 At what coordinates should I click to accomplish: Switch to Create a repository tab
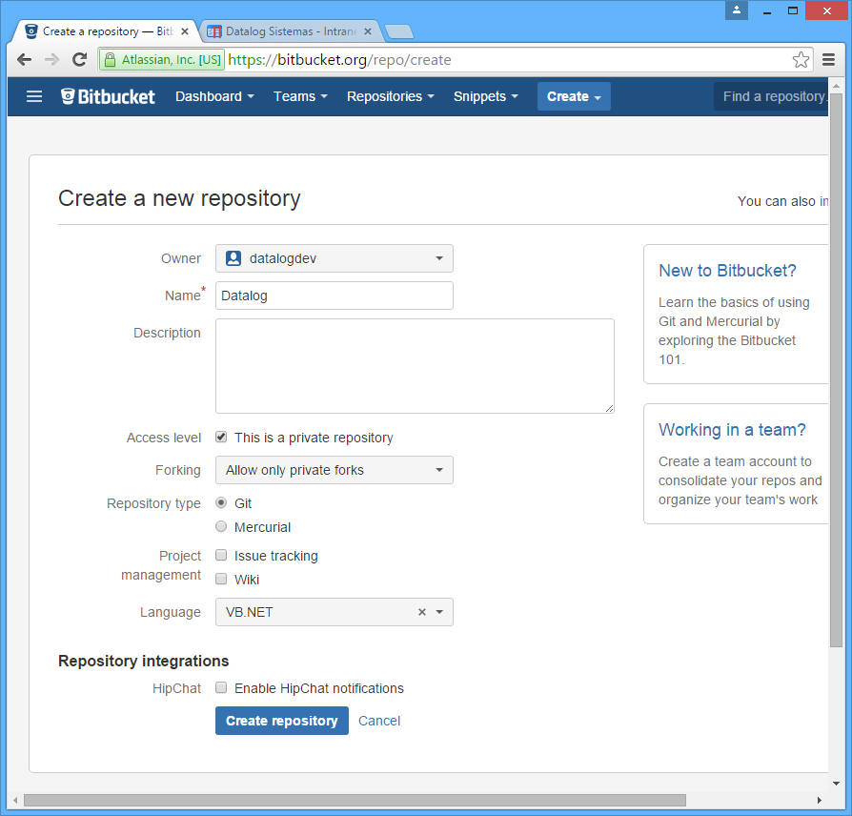coord(107,31)
